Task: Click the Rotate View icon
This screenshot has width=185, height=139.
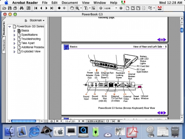Action: 150,8
